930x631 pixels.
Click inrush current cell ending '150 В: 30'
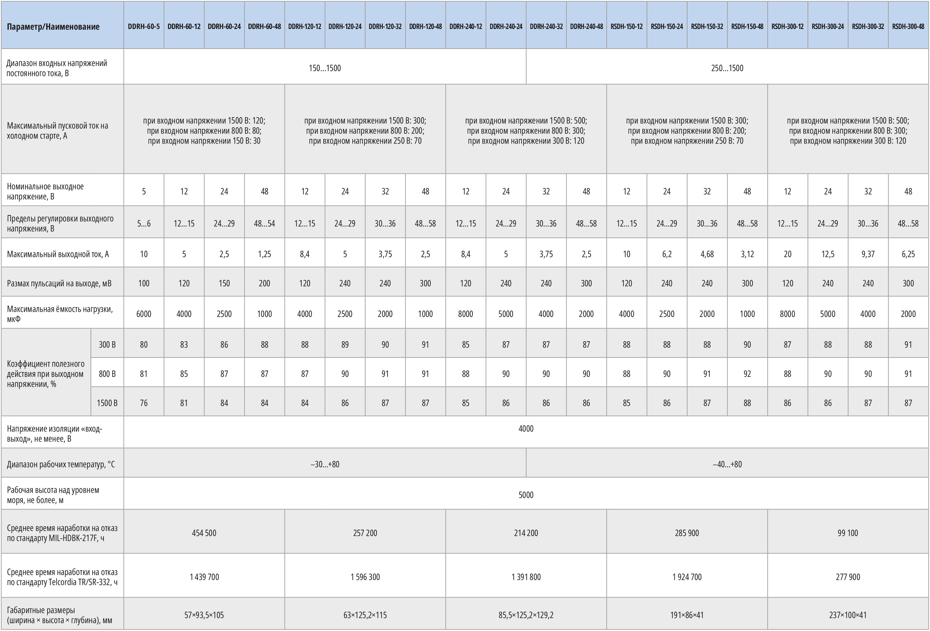point(204,129)
